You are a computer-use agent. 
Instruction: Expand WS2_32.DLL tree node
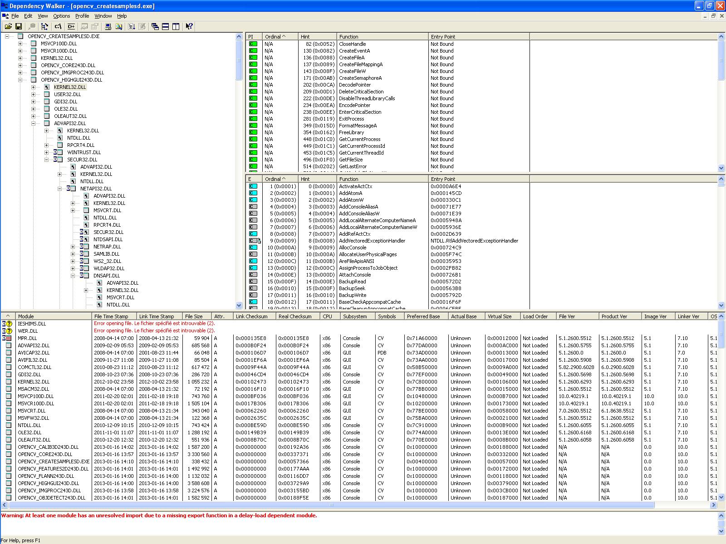[73, 261]
